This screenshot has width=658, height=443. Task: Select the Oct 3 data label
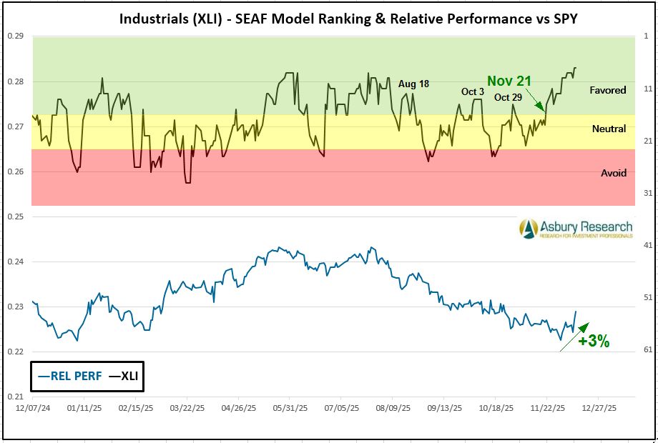(472, 91)
